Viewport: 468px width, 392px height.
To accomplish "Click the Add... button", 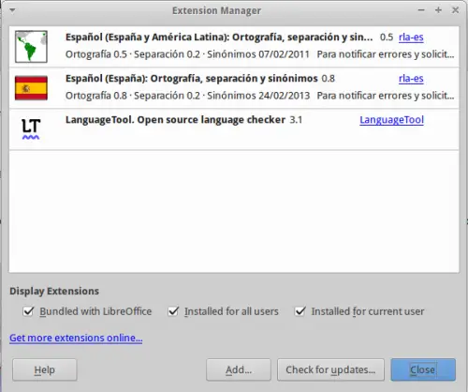I will click(x=239, y=369).
